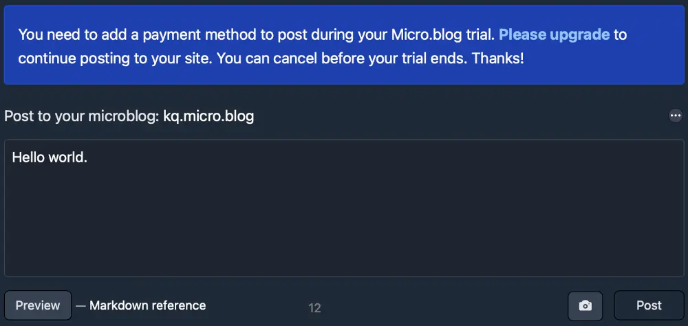This screenshot has width=688, height=326.
Task: Click the dash before Markdown reference
Action: coord(80,305)
